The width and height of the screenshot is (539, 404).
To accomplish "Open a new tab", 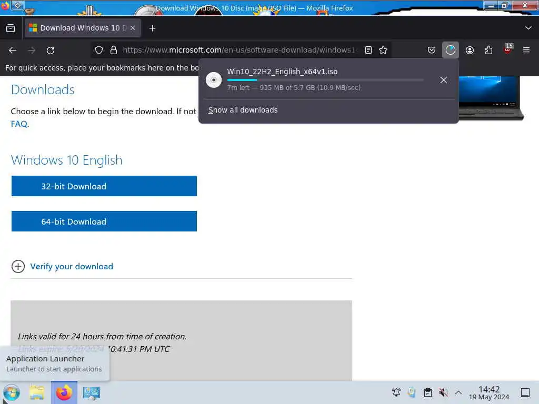I will tap(152, 28).
